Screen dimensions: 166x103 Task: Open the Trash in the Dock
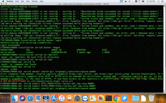click(x=151, y=98)
